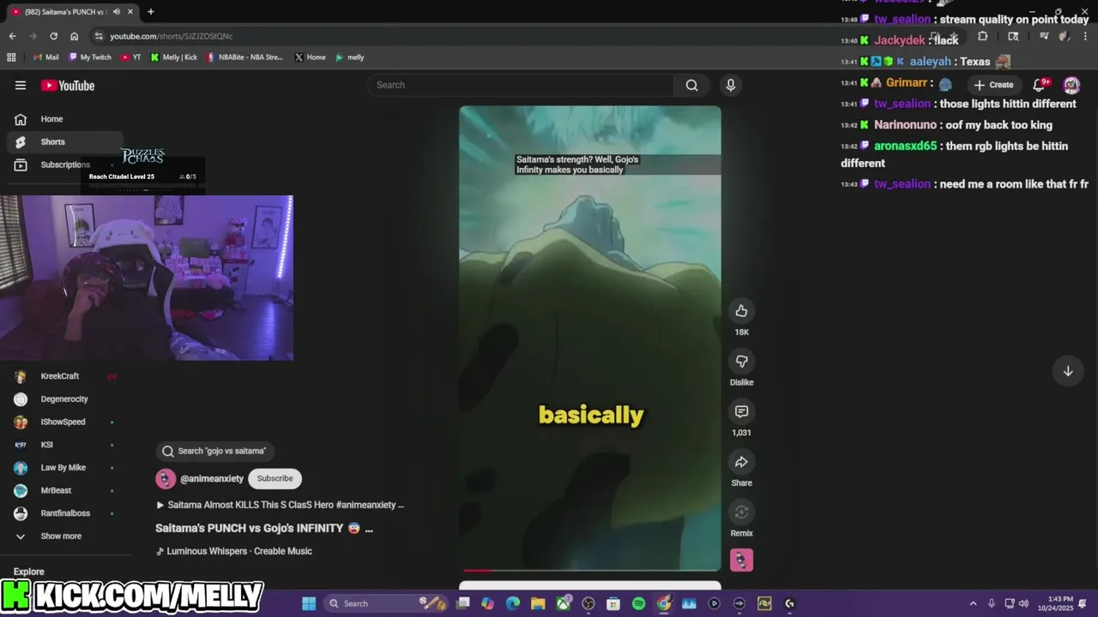Open the taskbar volume control

tap(1023, 603)
